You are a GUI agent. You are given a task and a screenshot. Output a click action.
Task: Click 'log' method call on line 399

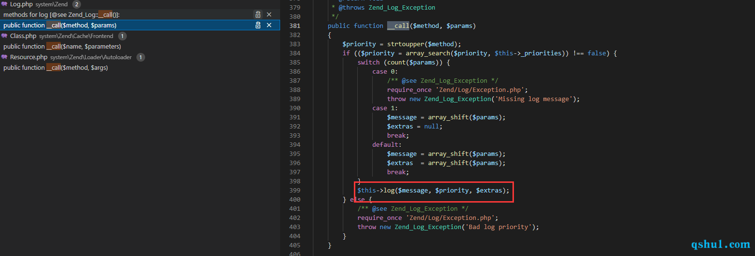pos(389,191)
